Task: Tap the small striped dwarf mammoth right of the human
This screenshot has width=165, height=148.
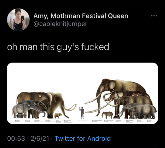Action: [107, 115]
